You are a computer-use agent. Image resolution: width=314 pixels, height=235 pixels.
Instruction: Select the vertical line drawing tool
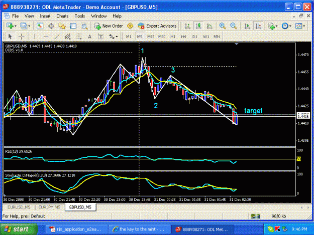coord(35,37)
